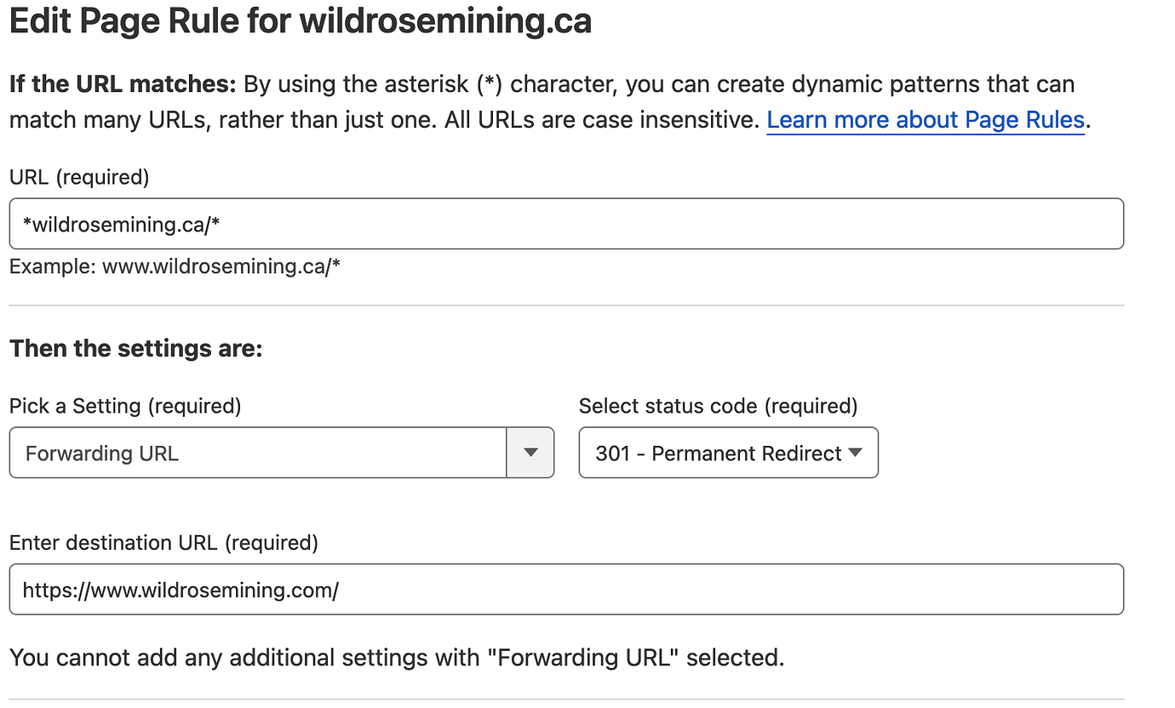Open the Forwarding URL setting dropdown
1175x708 pixels.
257,453
